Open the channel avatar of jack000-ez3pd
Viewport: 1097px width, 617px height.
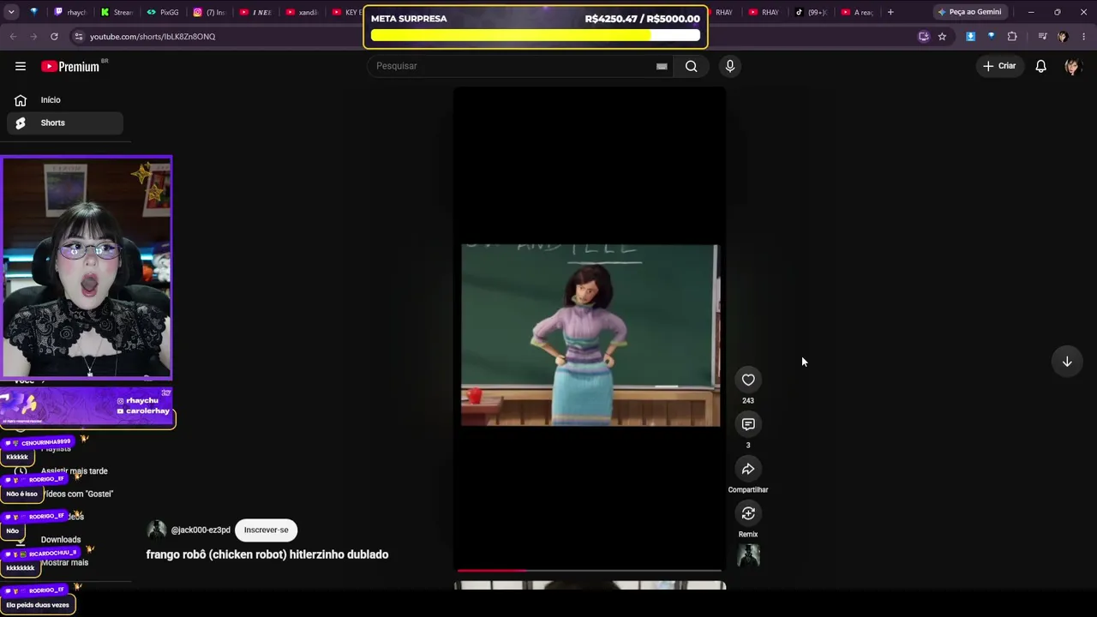157,530
